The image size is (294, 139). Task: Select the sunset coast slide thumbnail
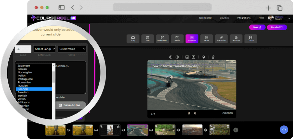pyautogui.click(x=192, y=130)
